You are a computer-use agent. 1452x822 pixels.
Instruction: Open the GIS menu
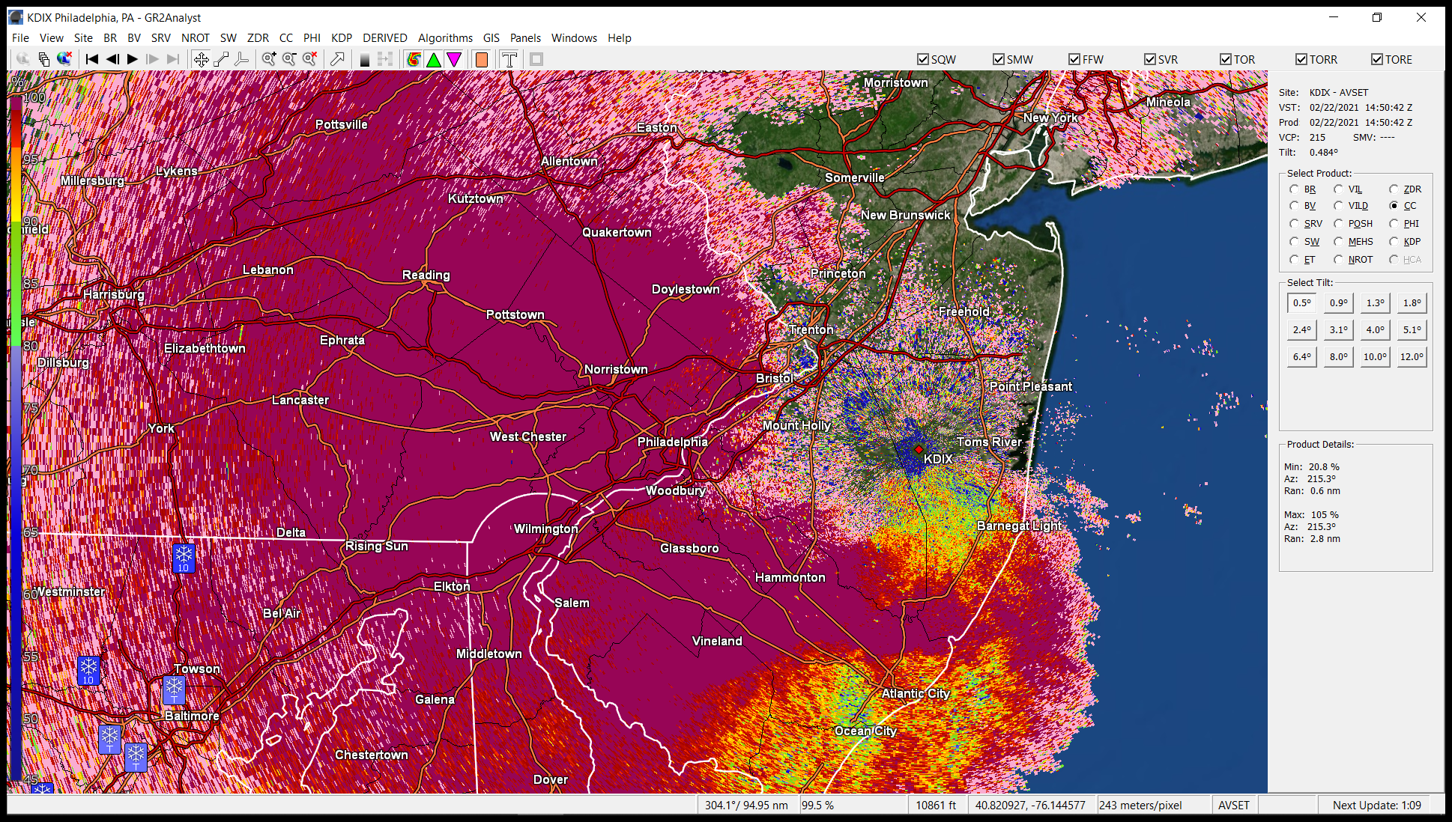pos(491,38)
